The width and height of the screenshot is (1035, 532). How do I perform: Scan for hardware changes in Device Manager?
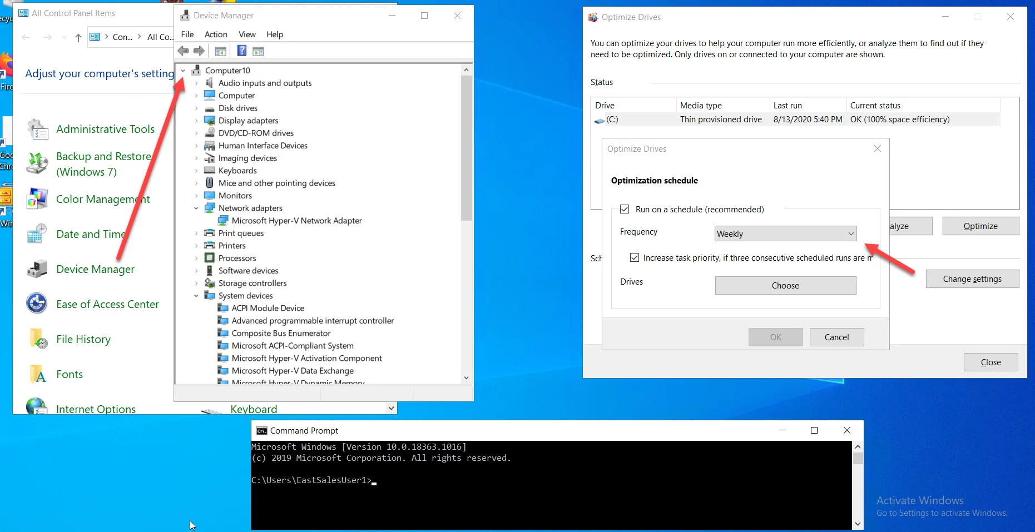[x=258, y=51]
